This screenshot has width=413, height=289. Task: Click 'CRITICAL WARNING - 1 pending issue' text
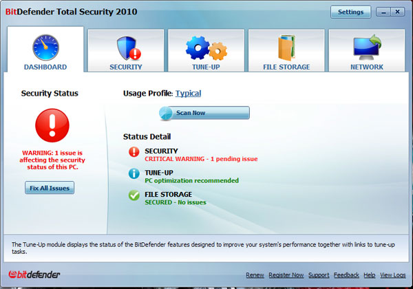(x=201, y=159)
